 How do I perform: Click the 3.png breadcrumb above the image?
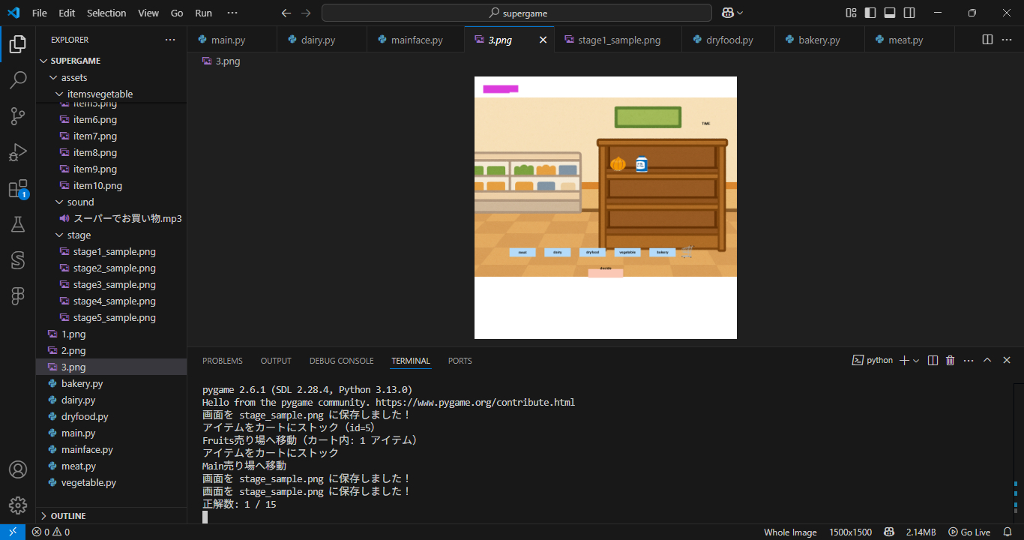221,61
